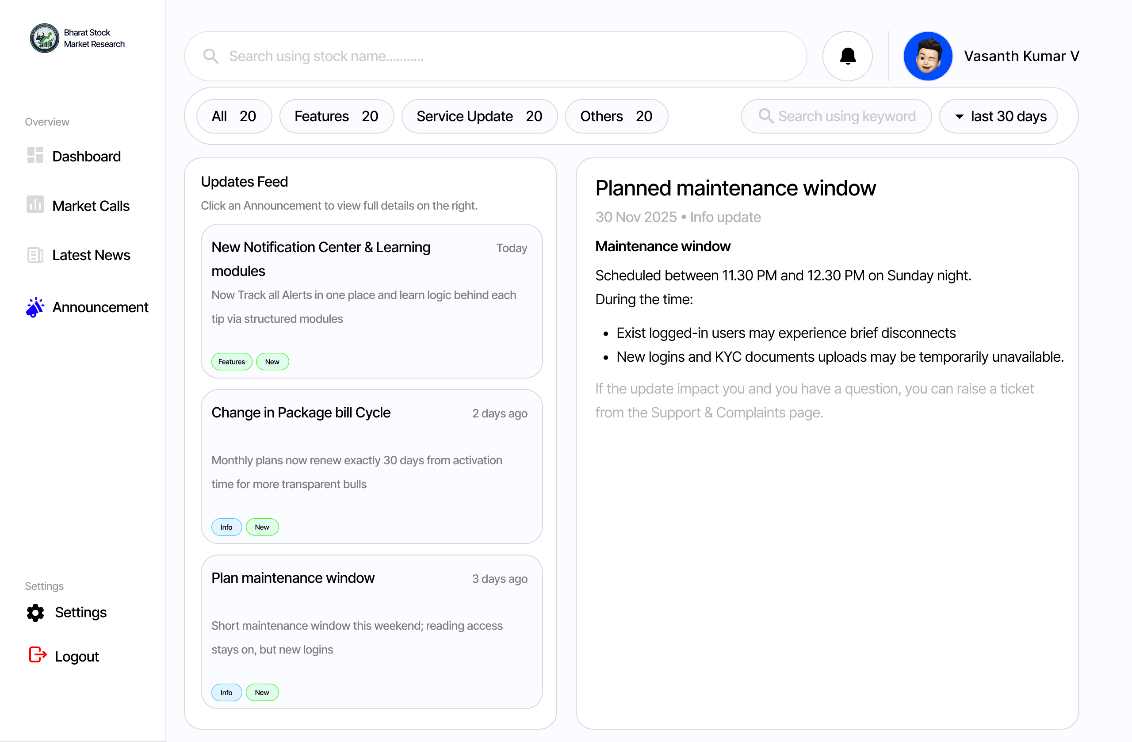Focus the stock name search bar
The height and width of the screenshot is (742, 1132).
pos(495,56)
